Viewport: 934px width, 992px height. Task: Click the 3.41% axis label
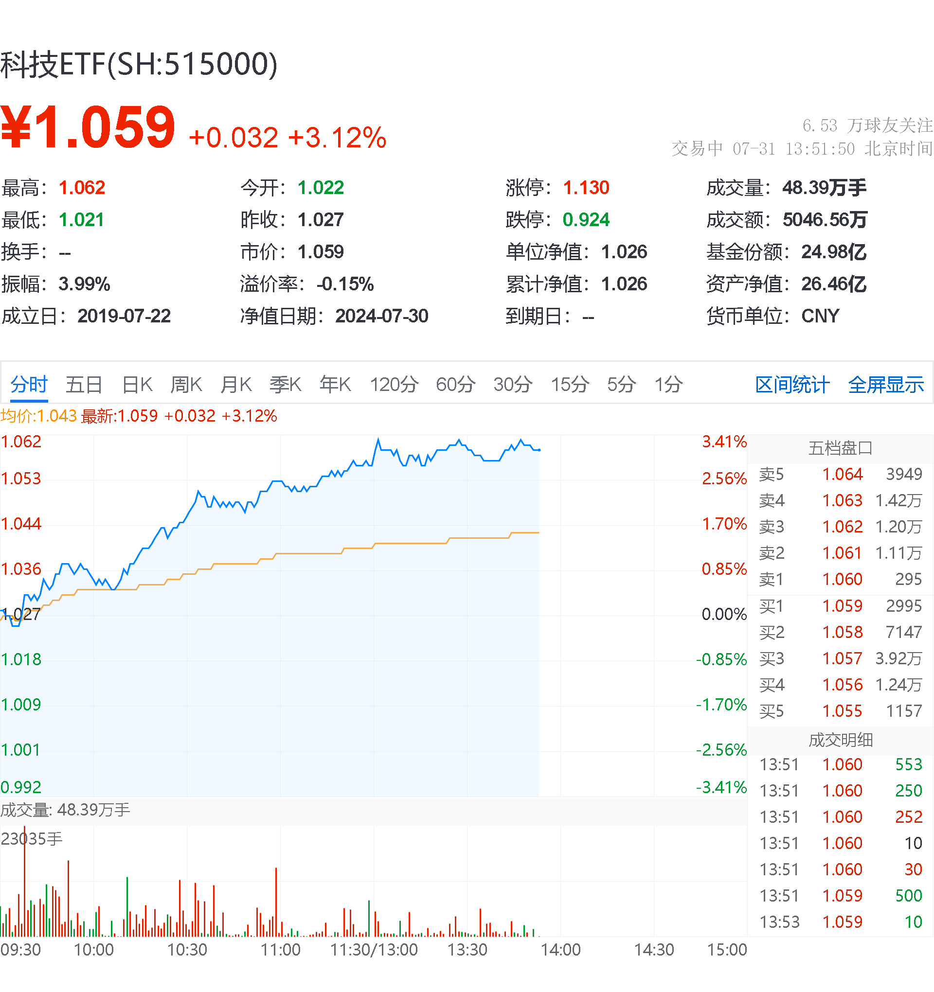[724, 442]
